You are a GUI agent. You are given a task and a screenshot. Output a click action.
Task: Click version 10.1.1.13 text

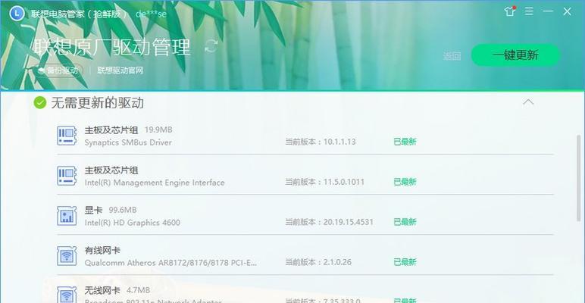point(339,142)
